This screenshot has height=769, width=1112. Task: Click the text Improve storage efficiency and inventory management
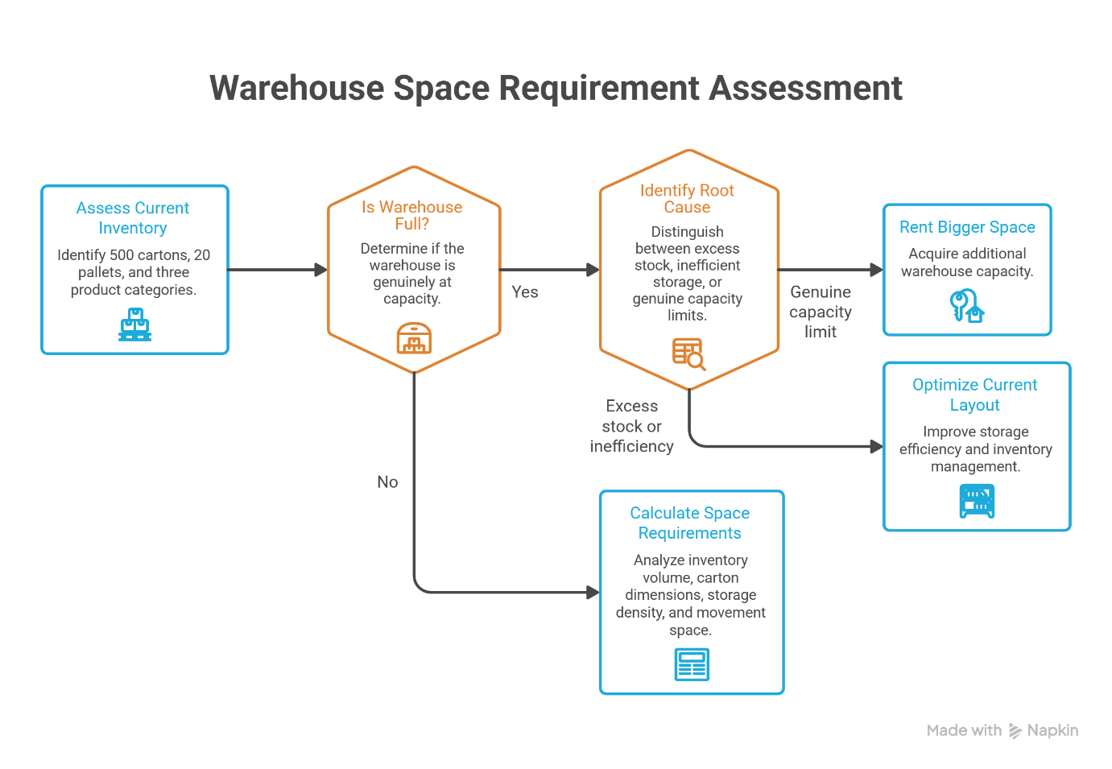click(976, 449)
